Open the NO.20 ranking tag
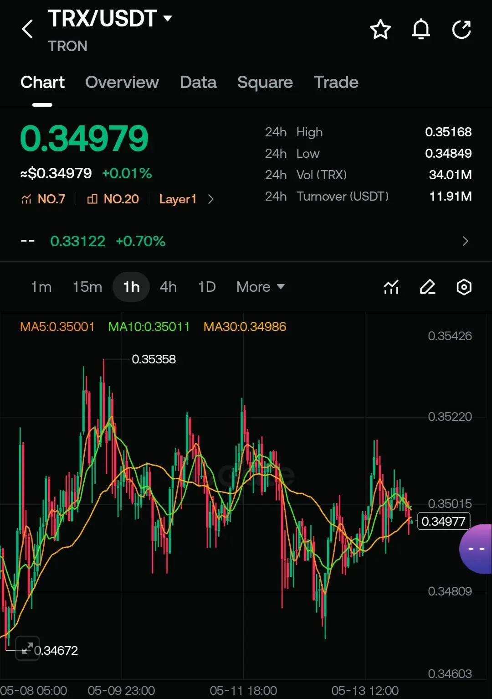Image resolution: width=492 pixels, height=699 pixels. click(x=113, y=199)
